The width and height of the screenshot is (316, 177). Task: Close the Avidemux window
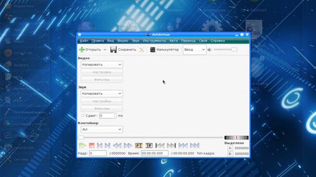click(x=247, y=34)
